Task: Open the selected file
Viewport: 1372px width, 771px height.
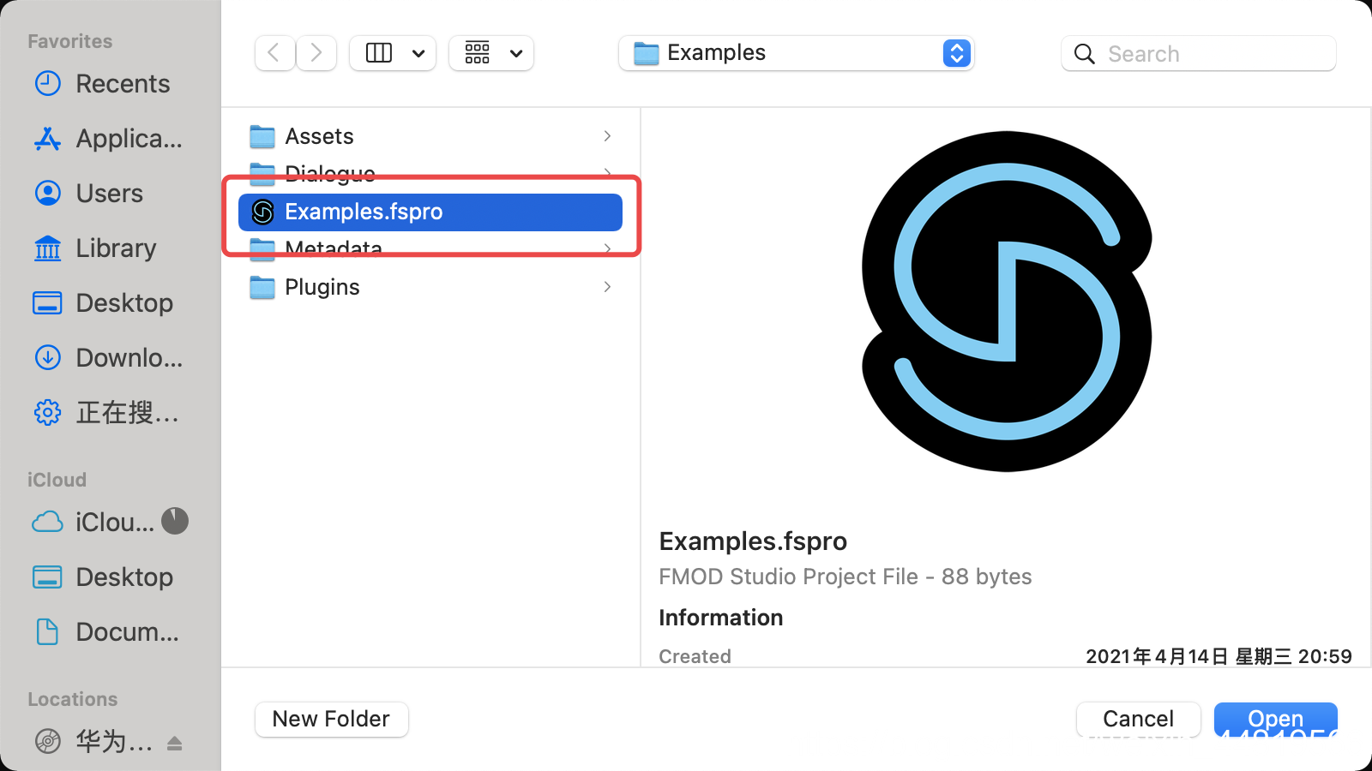Action: [1276, 719]
